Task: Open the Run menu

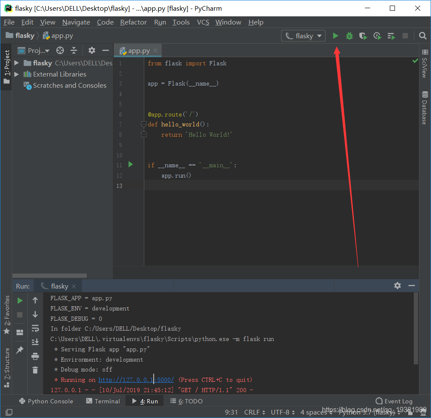Action: [160, 22]
